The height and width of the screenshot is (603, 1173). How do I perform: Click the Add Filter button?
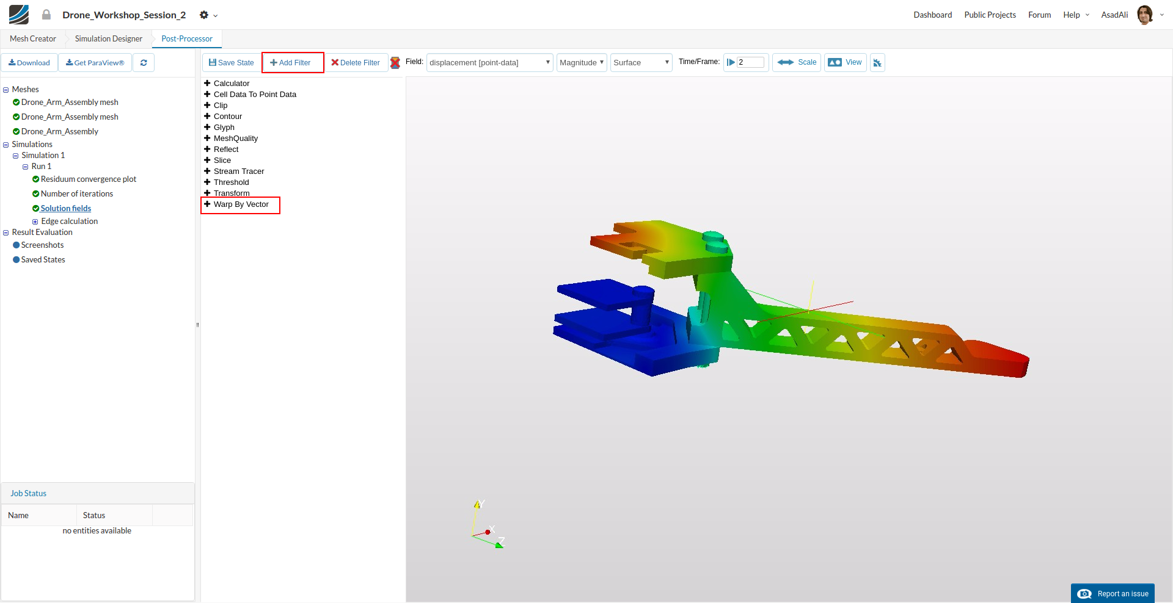tap(293, 62)
